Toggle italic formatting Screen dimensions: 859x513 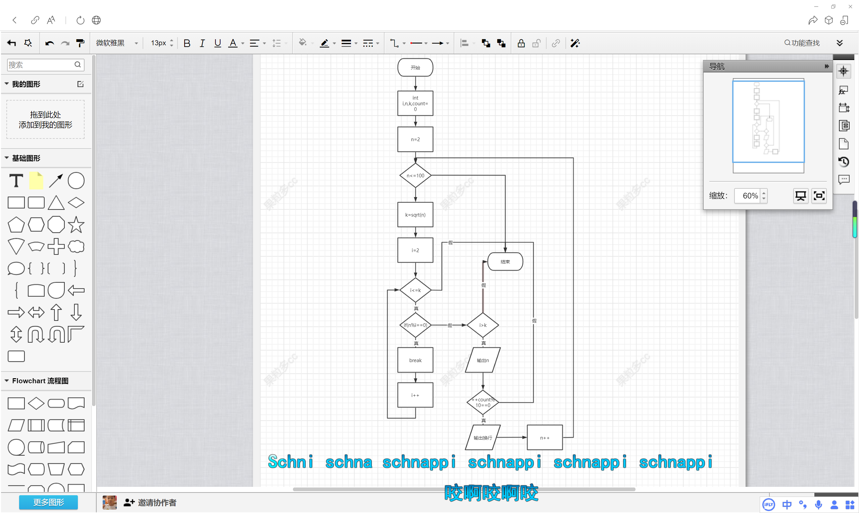coord(202,43)
